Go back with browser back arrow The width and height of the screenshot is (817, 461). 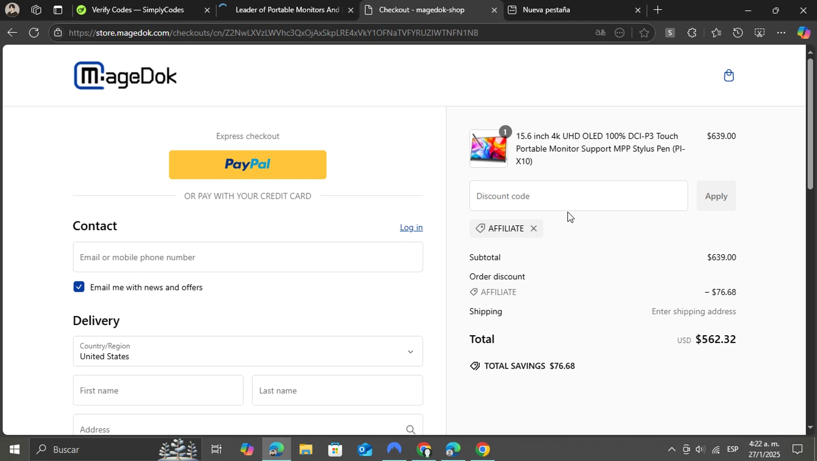12,33
